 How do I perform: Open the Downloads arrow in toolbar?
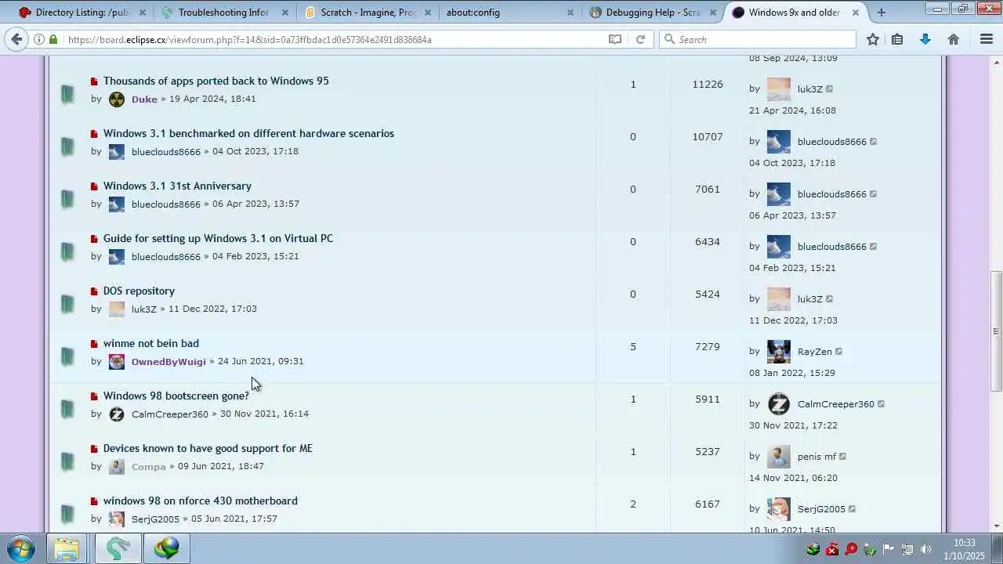coord(925,39)
